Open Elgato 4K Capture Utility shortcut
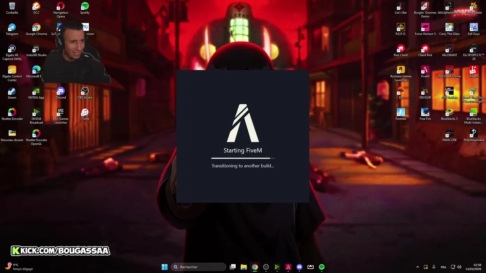486x273 pixels. pos(12,53)
